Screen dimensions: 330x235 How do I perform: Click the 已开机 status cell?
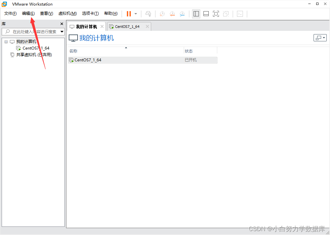click(x=191, y=60)
